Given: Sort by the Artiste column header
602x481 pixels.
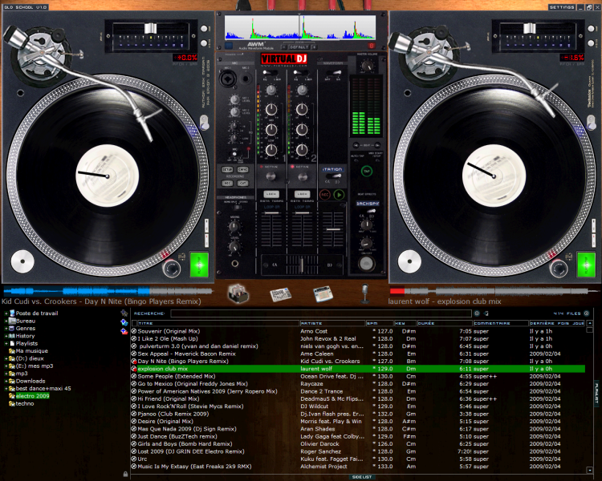Looking at the screenshot, I should tap(332, 323).
